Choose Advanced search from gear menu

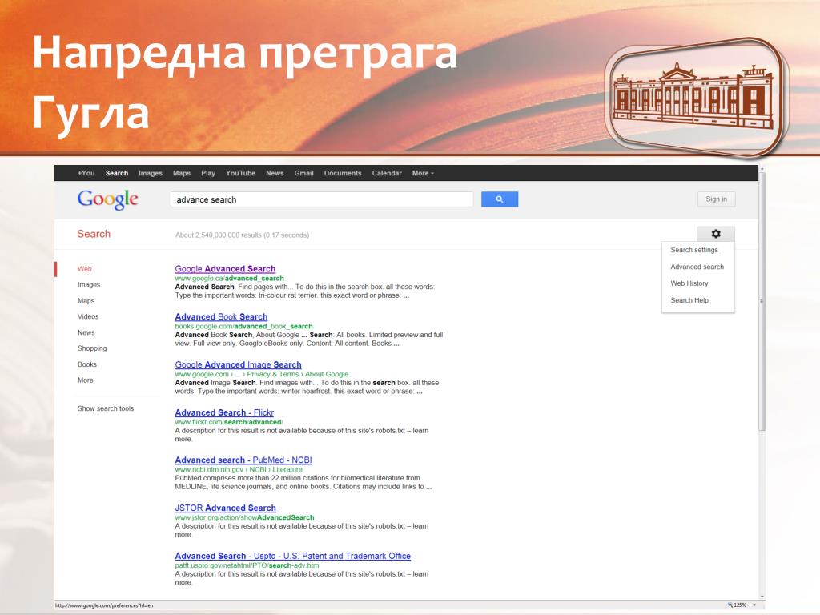(697, 267)
